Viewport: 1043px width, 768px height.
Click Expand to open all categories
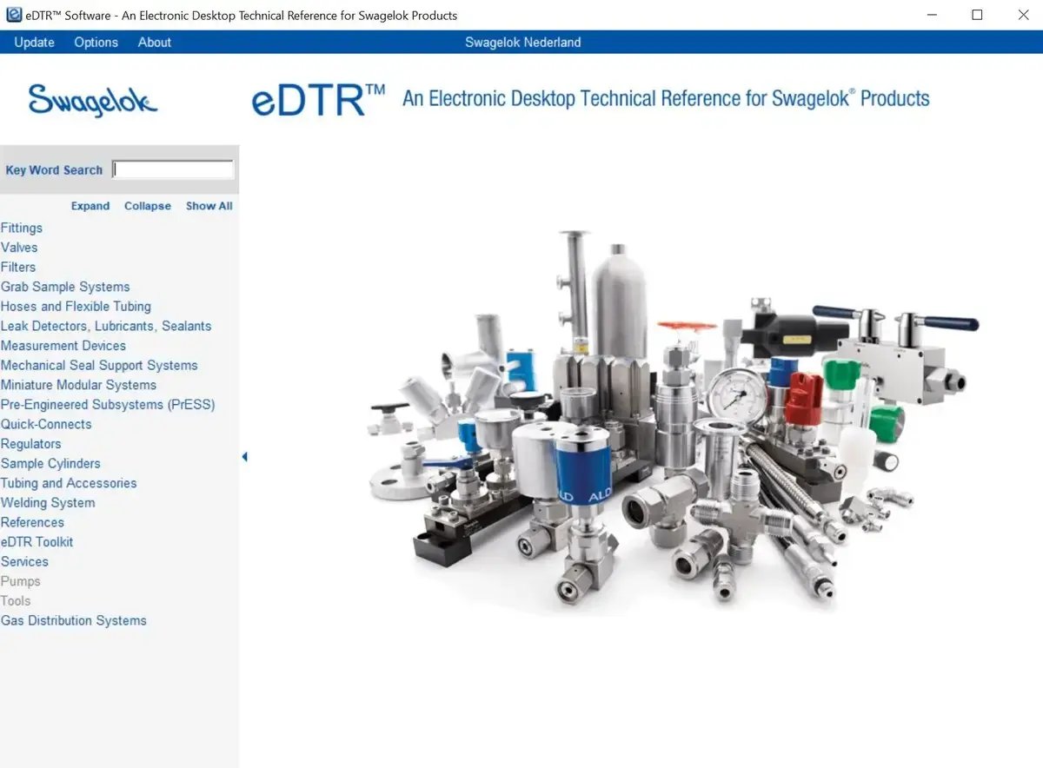pos(90,206)
